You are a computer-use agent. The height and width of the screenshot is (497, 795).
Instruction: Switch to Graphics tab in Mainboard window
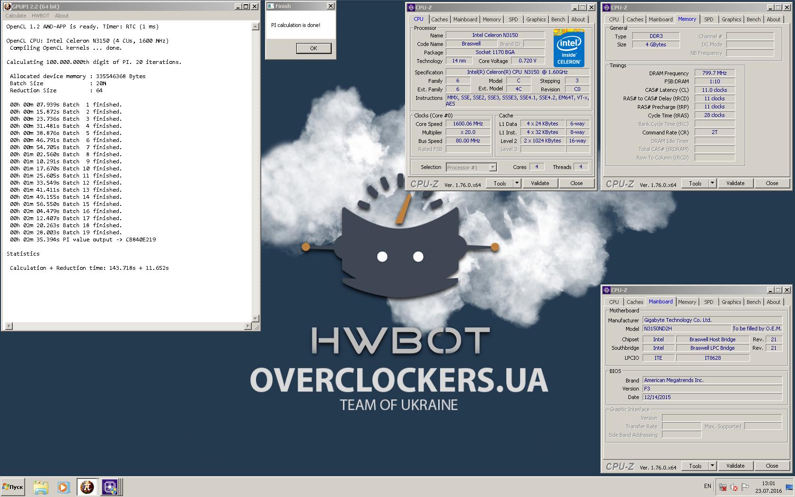pos(731,302)
